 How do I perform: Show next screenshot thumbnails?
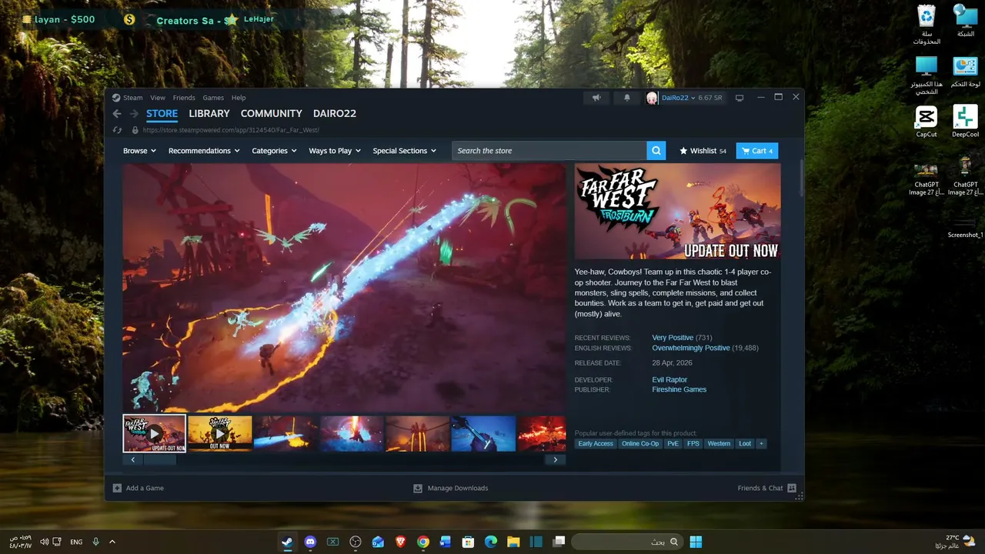555,459
